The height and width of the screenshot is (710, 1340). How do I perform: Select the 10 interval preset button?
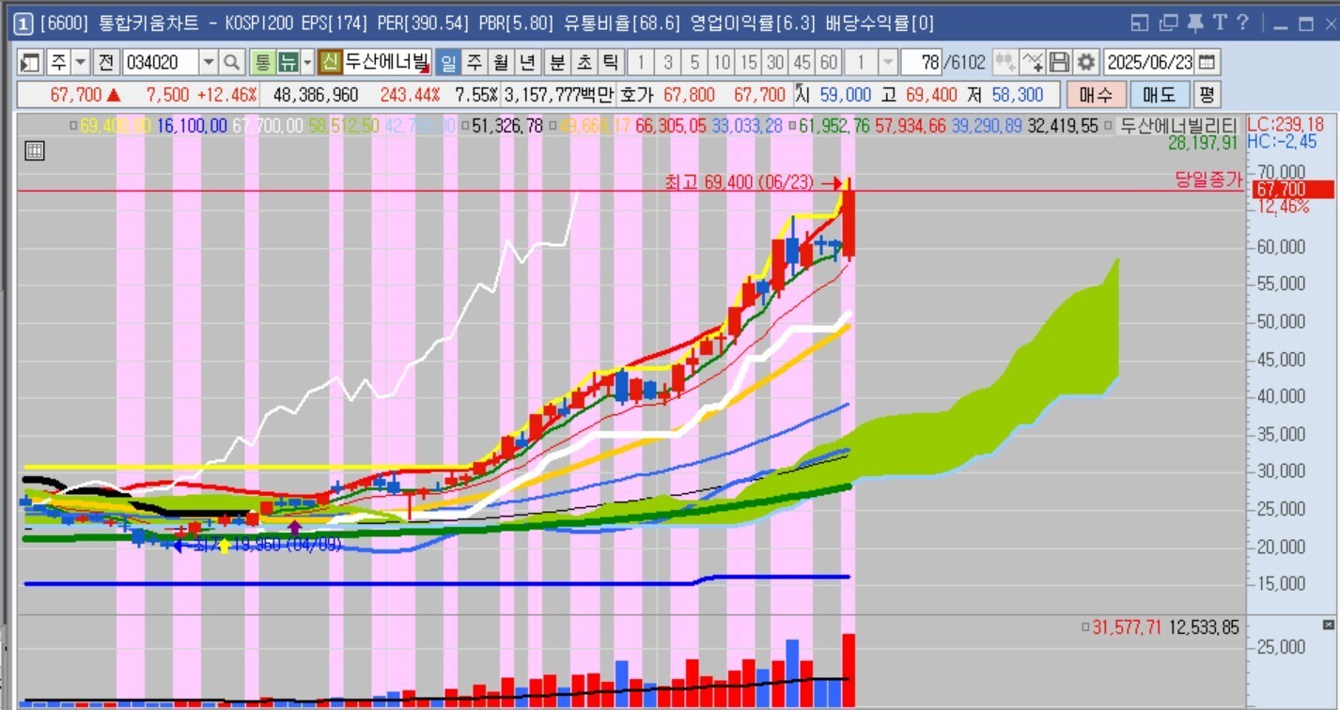point(722,63)
